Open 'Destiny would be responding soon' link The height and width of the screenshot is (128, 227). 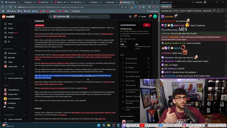(84, 76)
